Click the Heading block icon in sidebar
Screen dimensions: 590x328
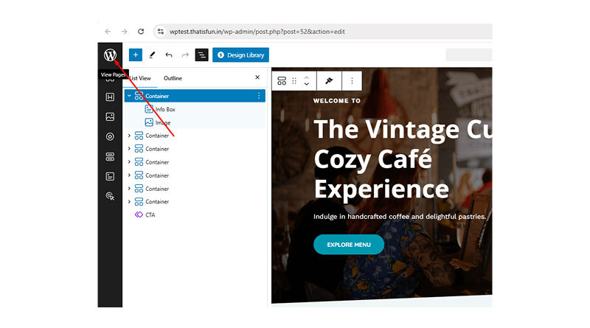point(110,97)
